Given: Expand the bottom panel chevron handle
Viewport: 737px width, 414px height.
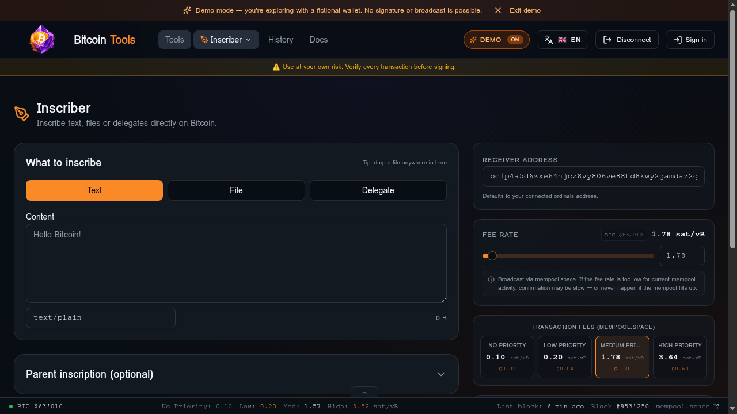Looking at the screenshot, I should [x=364, y=393].
